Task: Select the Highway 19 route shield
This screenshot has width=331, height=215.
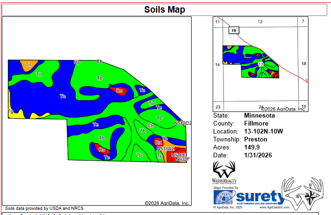Action: (234, 30)
